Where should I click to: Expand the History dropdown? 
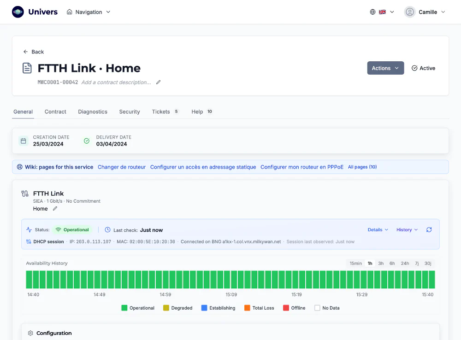coord(407,230)
